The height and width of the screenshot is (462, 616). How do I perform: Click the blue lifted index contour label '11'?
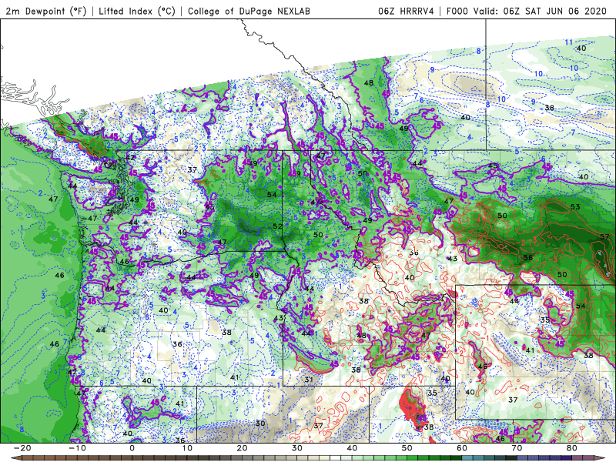point(568,42)
